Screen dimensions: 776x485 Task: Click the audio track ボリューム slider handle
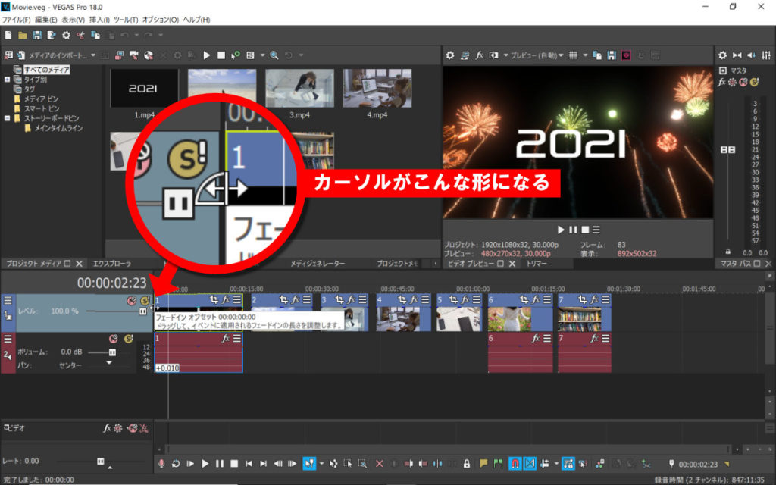pos(113,352)
